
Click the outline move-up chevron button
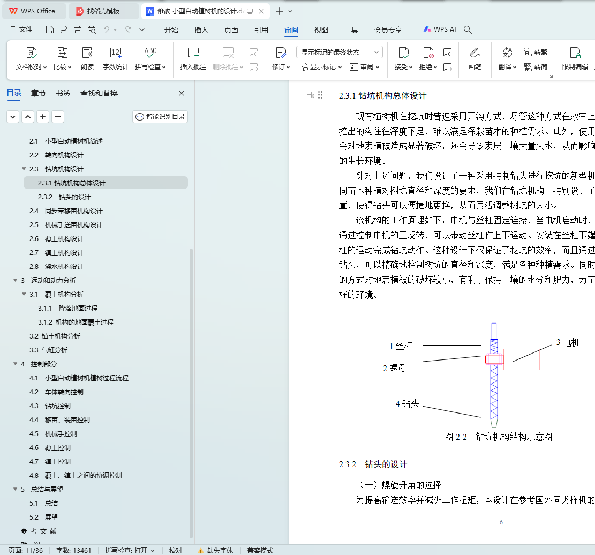coord(28,117)
